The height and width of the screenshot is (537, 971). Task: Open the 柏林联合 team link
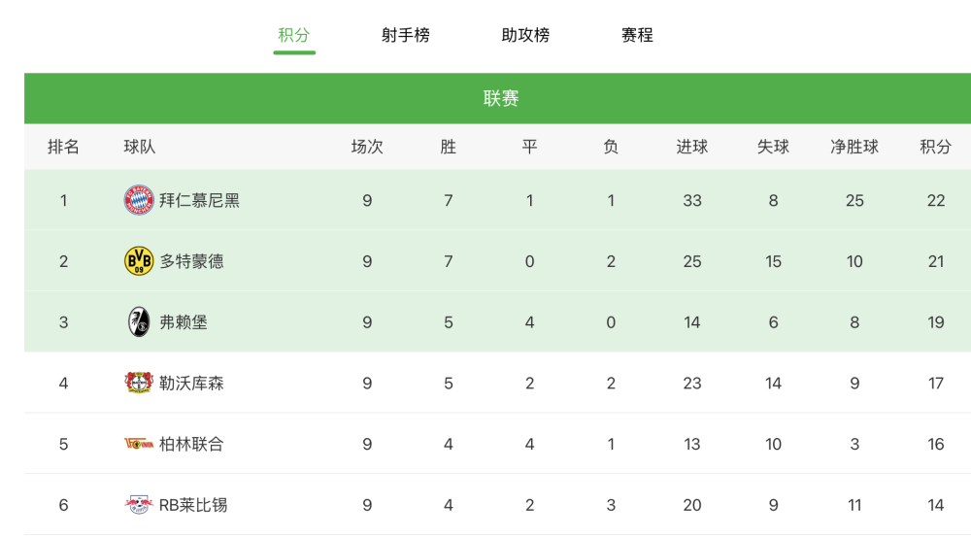click(x=191, y=444)
